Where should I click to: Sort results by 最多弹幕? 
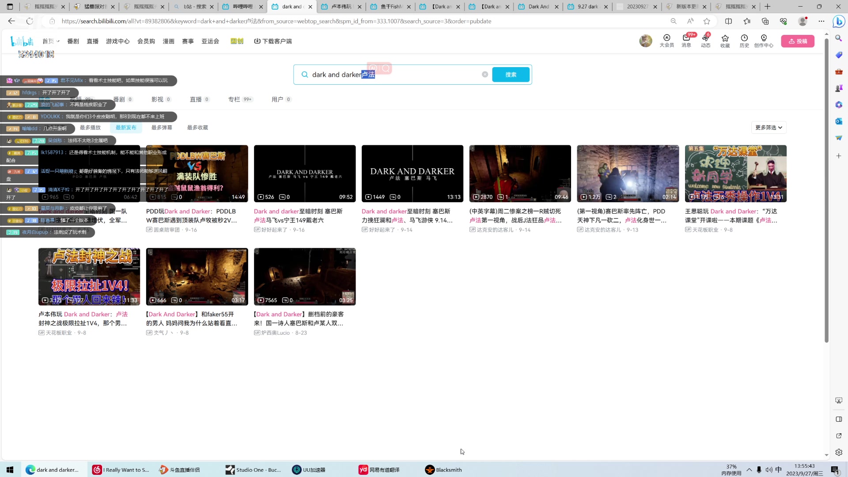[x=162, y=127]
